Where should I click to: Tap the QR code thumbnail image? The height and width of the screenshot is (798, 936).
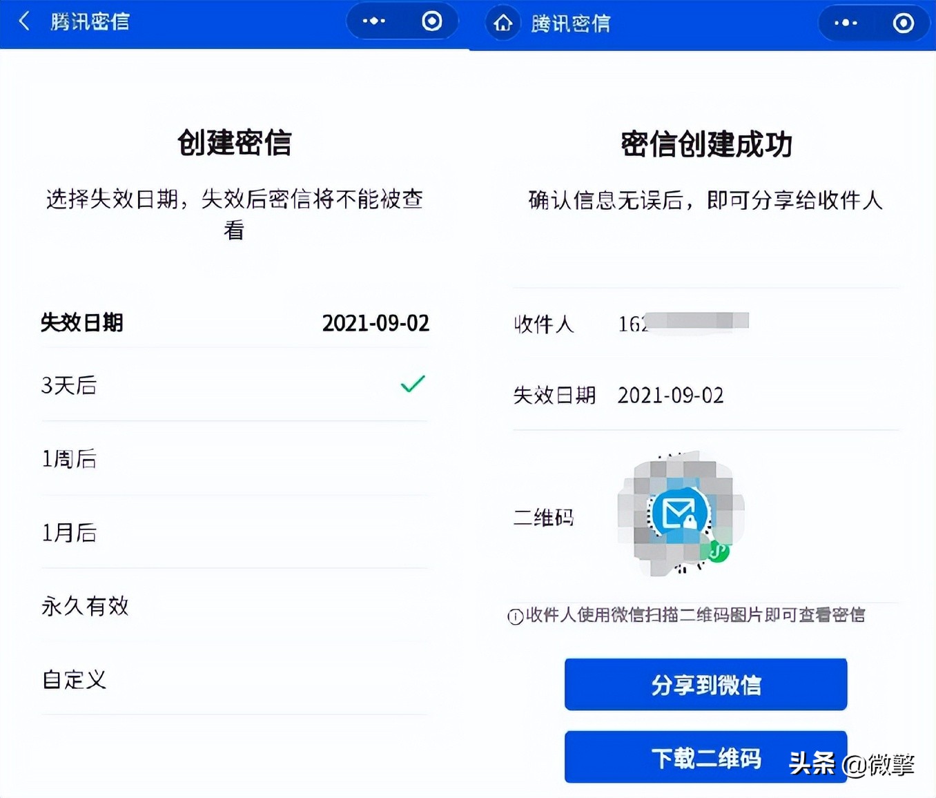tap(681, 514)
